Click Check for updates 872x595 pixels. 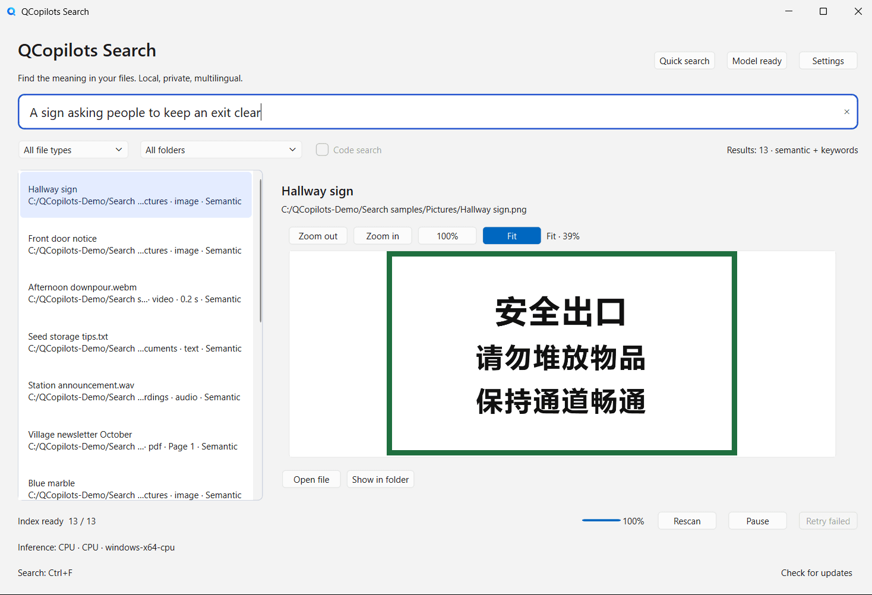pos(817,572)
